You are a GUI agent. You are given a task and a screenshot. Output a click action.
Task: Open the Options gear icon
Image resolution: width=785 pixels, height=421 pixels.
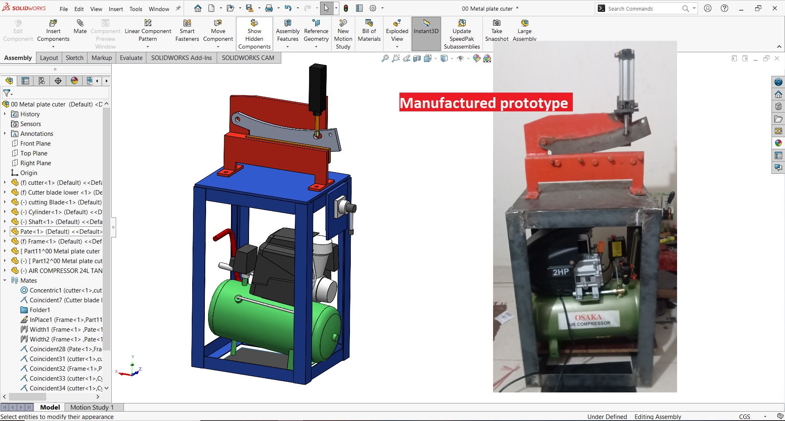coord(373,8)
